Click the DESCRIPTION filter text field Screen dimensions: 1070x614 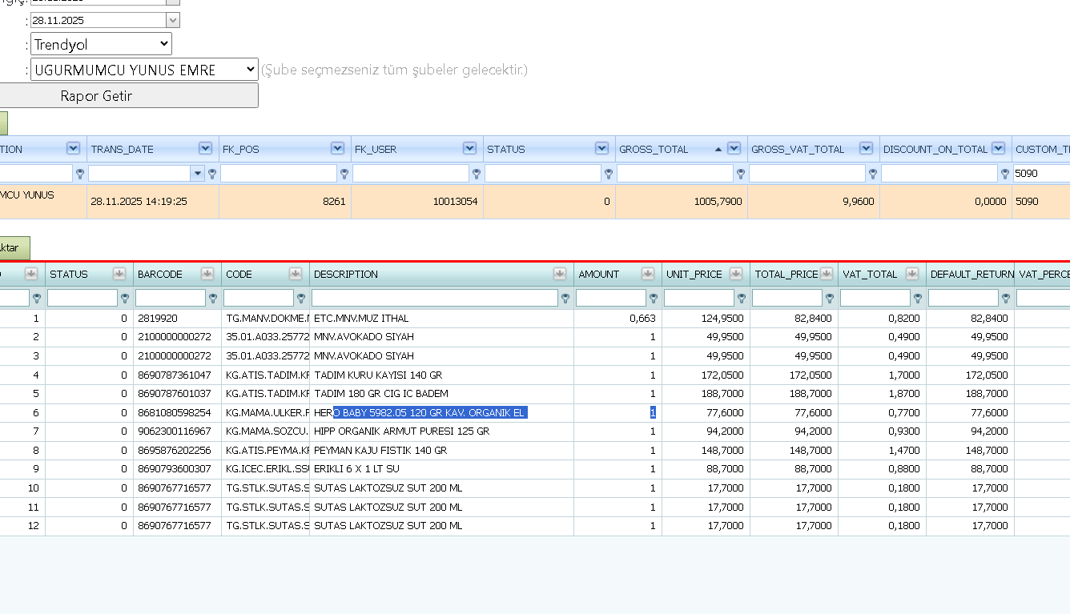(x=434, y=298)
